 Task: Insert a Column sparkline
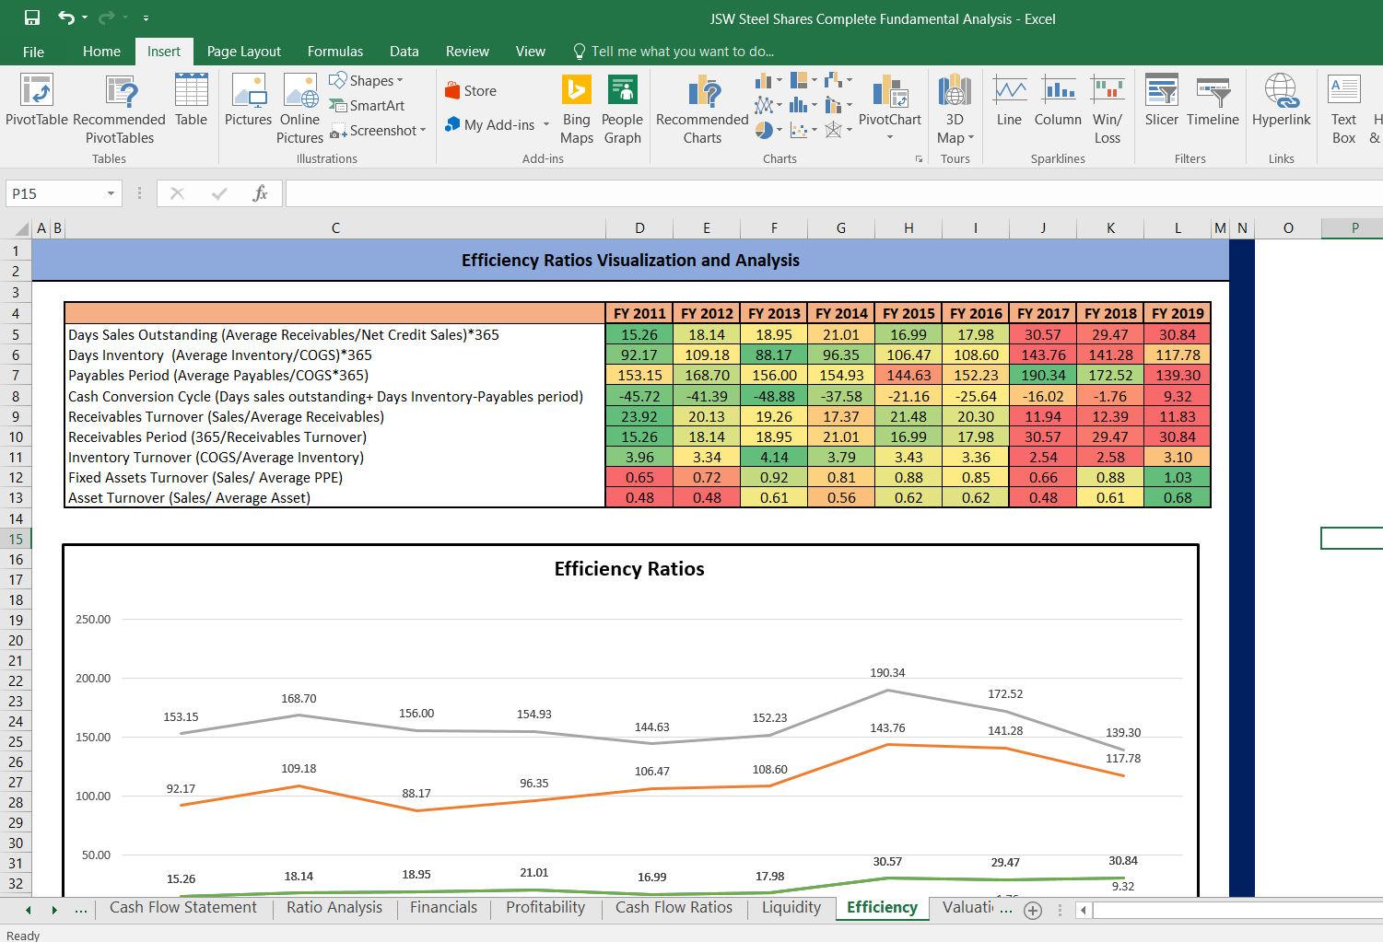pyautogui.click(x=1058, y=101)
